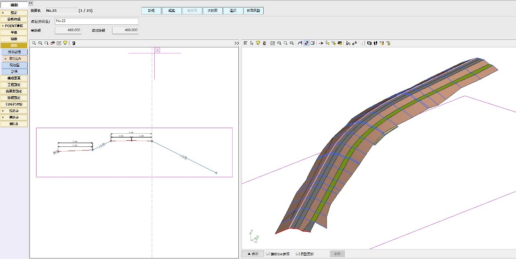516x259 pixels.
Task: Click the footprints icon in 3D toolbar
Action: [375, 43]
